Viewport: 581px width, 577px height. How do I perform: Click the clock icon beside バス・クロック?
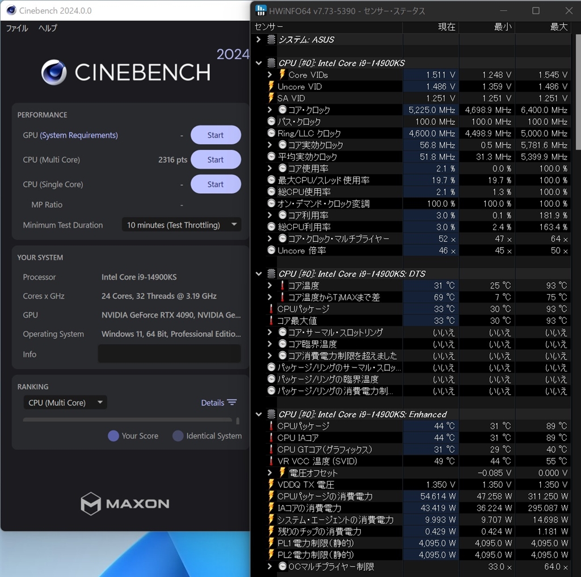click(x=271, y=122)
